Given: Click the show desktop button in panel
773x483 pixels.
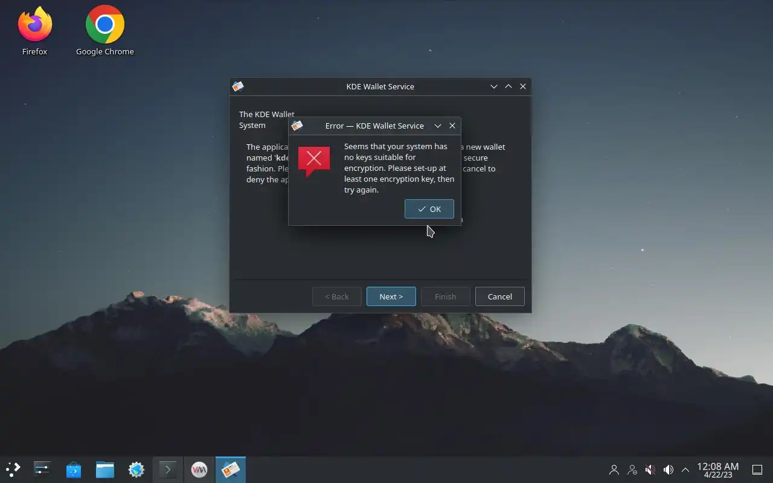Looking at the screenshot, I should coord(757,470).
